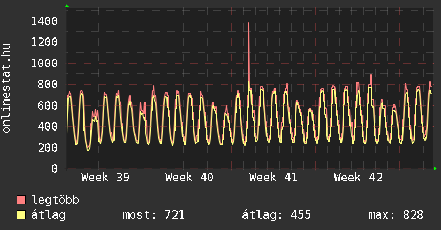Click the green arrow atop the y-axis
The image size is (441, 230).
click(x=67, y=6)
